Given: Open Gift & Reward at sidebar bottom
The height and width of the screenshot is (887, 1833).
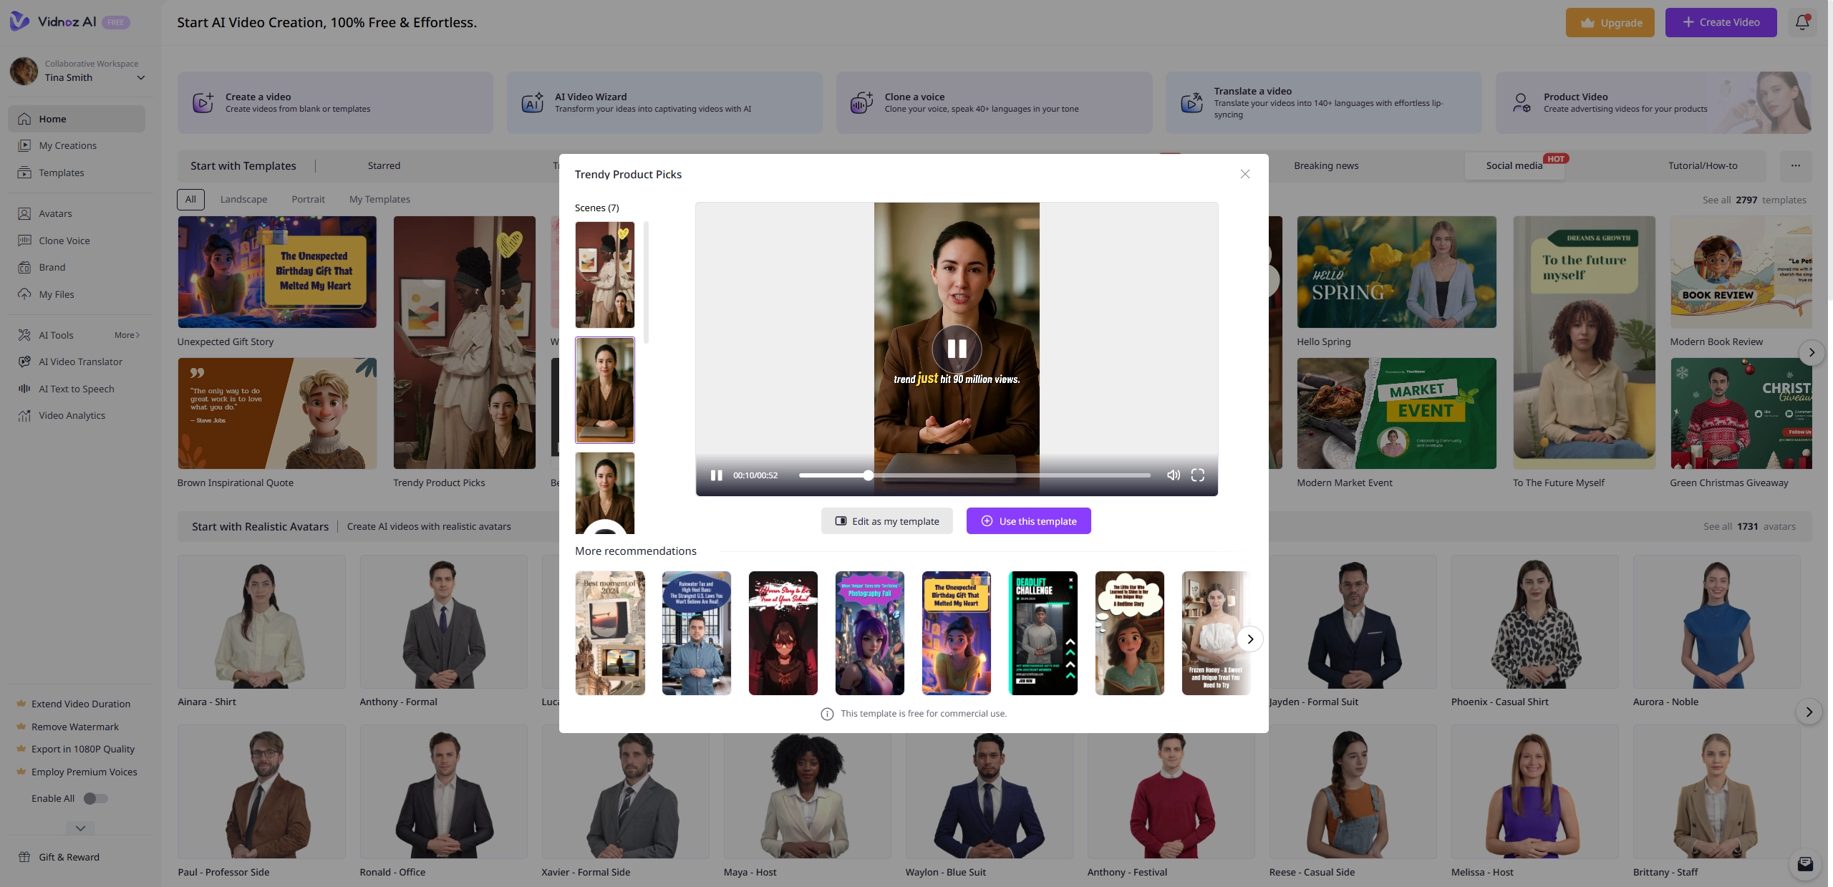Looking at the screenshot, I should pyautogui.click(x=69, y=857).
